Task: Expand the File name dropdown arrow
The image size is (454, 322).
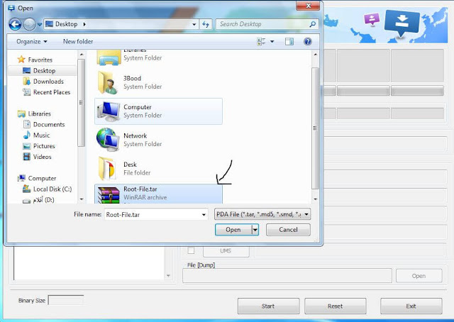Action: [x=204, y=215]
